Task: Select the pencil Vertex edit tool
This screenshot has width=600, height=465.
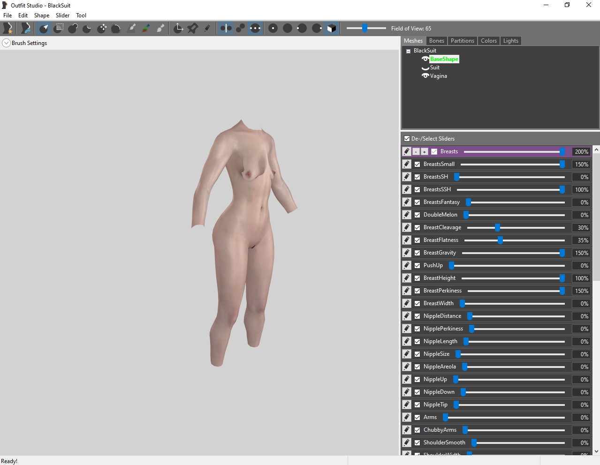Action: (x=207, y=28)
